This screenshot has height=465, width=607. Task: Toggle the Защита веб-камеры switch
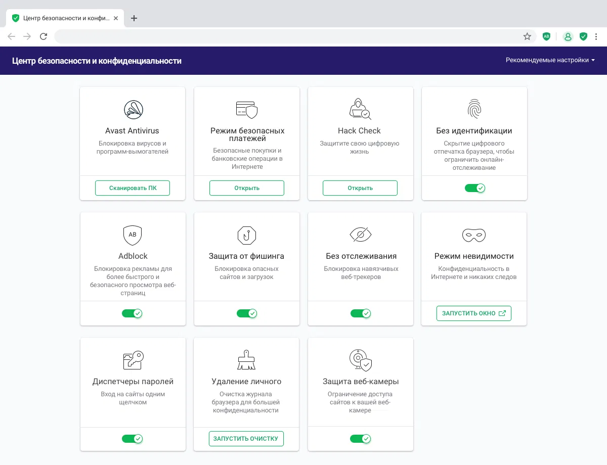click(x=361, y=439)
